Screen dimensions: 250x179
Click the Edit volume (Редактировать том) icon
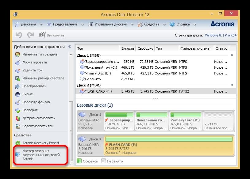point(18,126)
